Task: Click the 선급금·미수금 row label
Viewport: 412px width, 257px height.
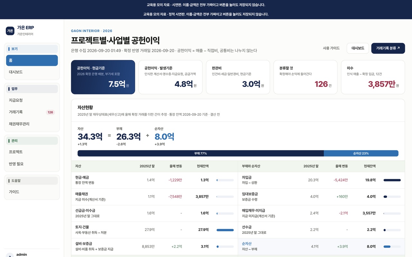Action: point(85,211)
